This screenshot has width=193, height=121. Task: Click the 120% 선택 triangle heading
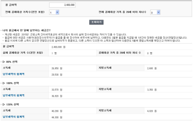[x=11, y=104]
